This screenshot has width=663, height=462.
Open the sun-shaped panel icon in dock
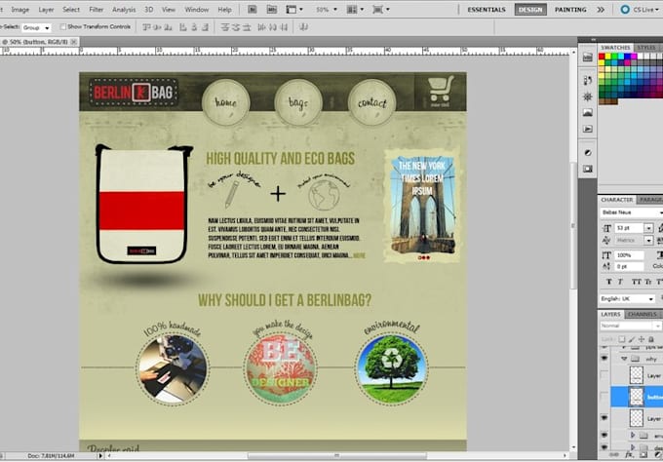(588, 96)
